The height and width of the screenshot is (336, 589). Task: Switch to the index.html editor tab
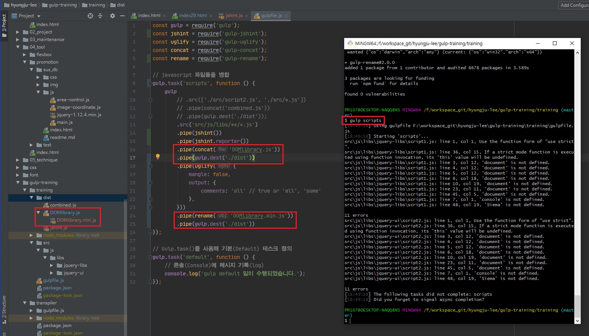coord(149,15)
